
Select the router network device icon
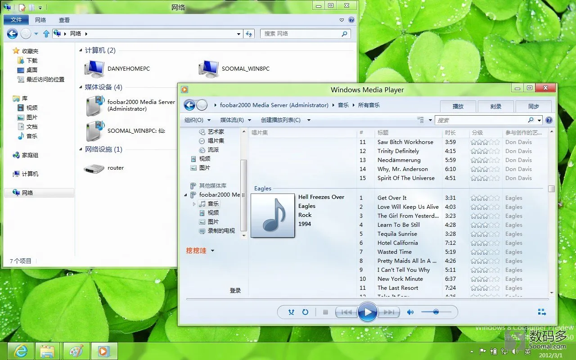click(x=94, y=168)
